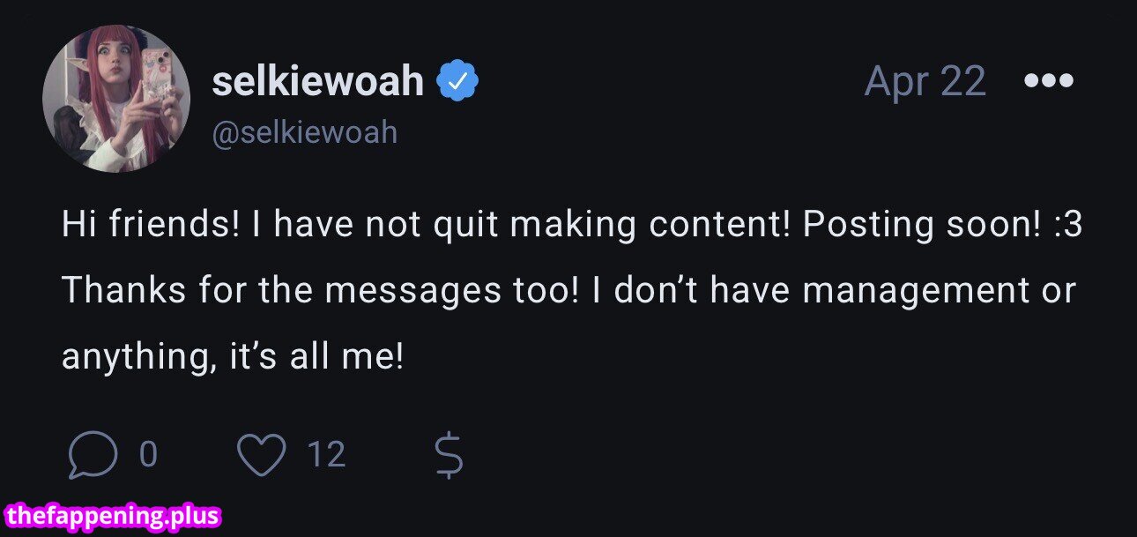The image size is (1137, 537).
Task: Click the reply count showing 0
Action: (x=147, y=455)
